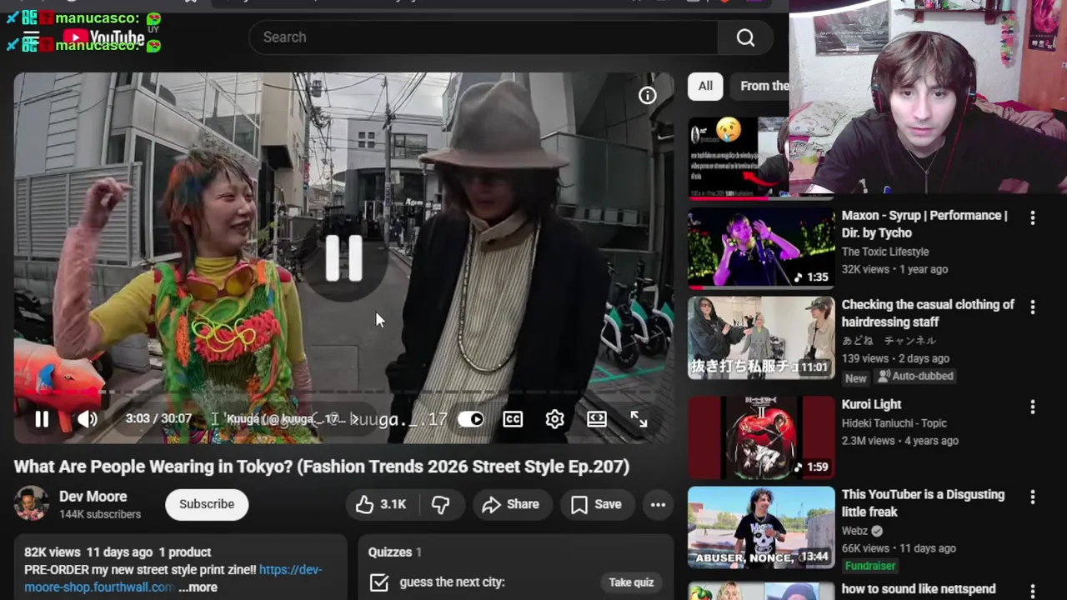
Task: Click the Fundraiser badge
Action: pos(870,566)
